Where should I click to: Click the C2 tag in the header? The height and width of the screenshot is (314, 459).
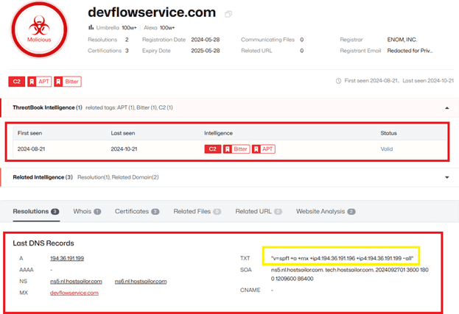pyautogui.click(x=15, y=82)
